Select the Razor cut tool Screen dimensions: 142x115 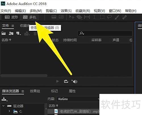79,17
